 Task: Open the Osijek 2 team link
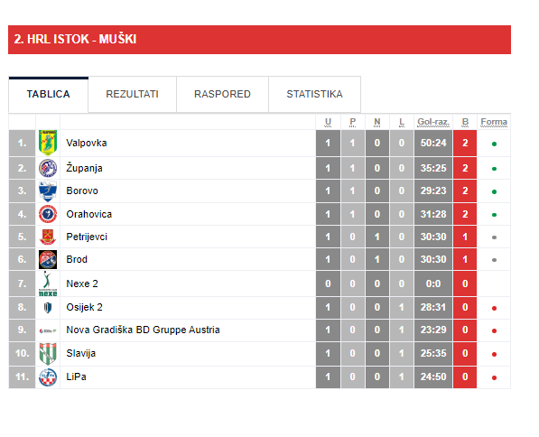click(x=84, y=307)
